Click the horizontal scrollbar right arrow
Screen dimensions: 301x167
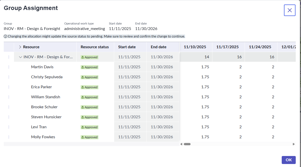pyautogui.click(x=294, y=144)
